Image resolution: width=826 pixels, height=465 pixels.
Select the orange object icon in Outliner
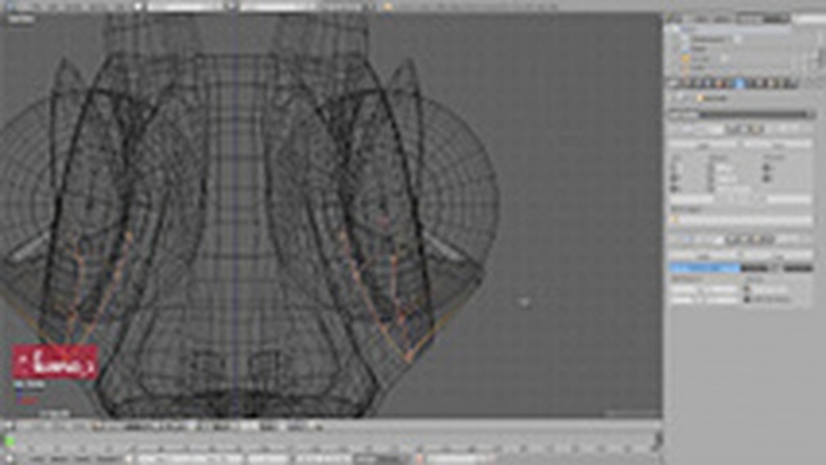[686, 59]
